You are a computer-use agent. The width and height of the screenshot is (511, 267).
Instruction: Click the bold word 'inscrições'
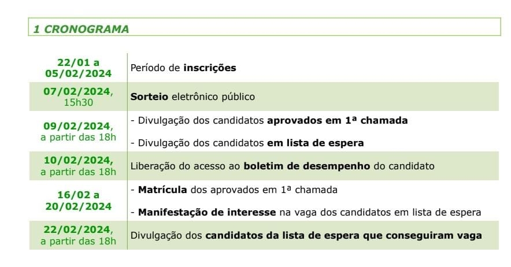click(210, 68)
